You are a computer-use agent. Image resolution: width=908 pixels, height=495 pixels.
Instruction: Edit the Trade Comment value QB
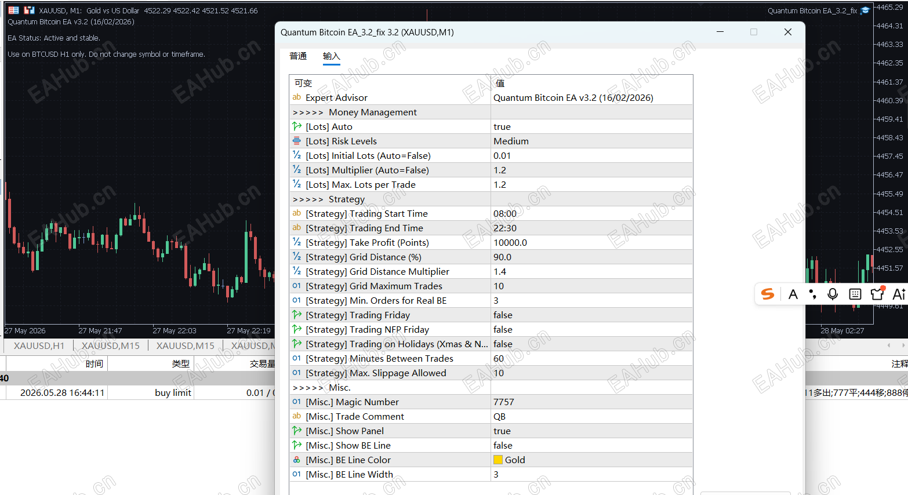(x=591, y=416)
